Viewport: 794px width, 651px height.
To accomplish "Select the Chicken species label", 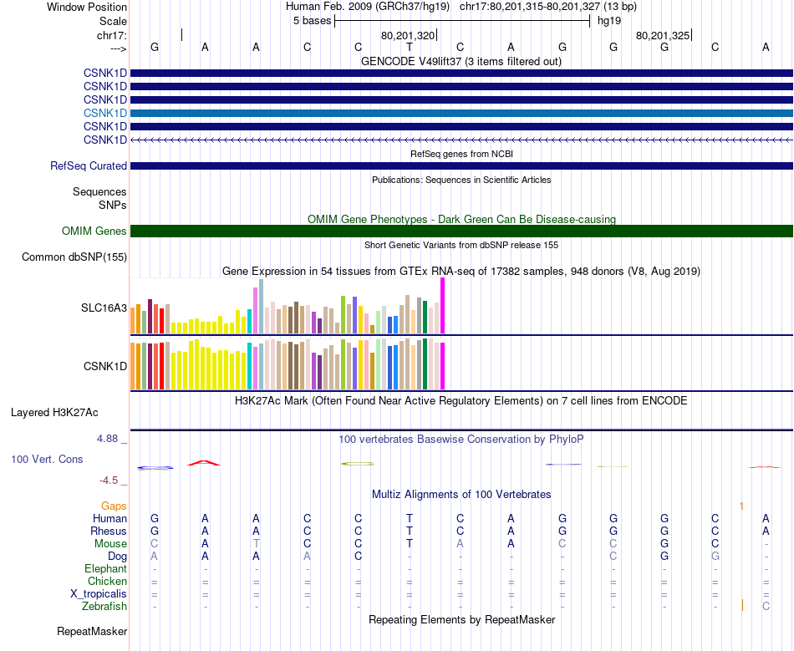I will [107, 581].
